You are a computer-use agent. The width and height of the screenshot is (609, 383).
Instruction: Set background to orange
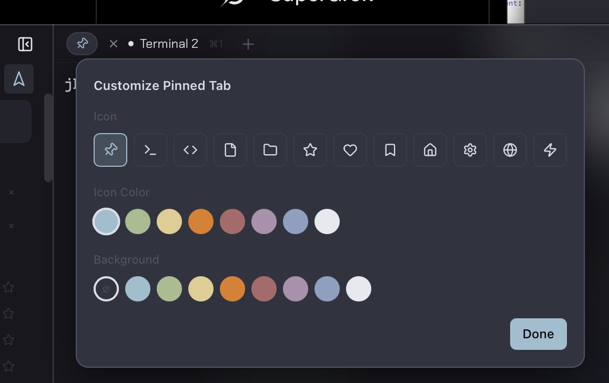(x=232, y=289)
